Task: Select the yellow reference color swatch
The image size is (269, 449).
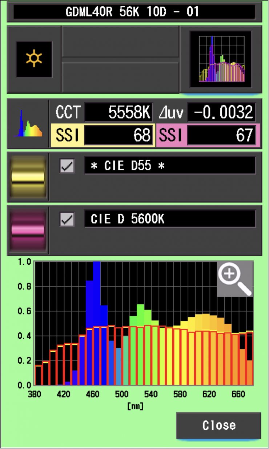Action: (28, 177)
